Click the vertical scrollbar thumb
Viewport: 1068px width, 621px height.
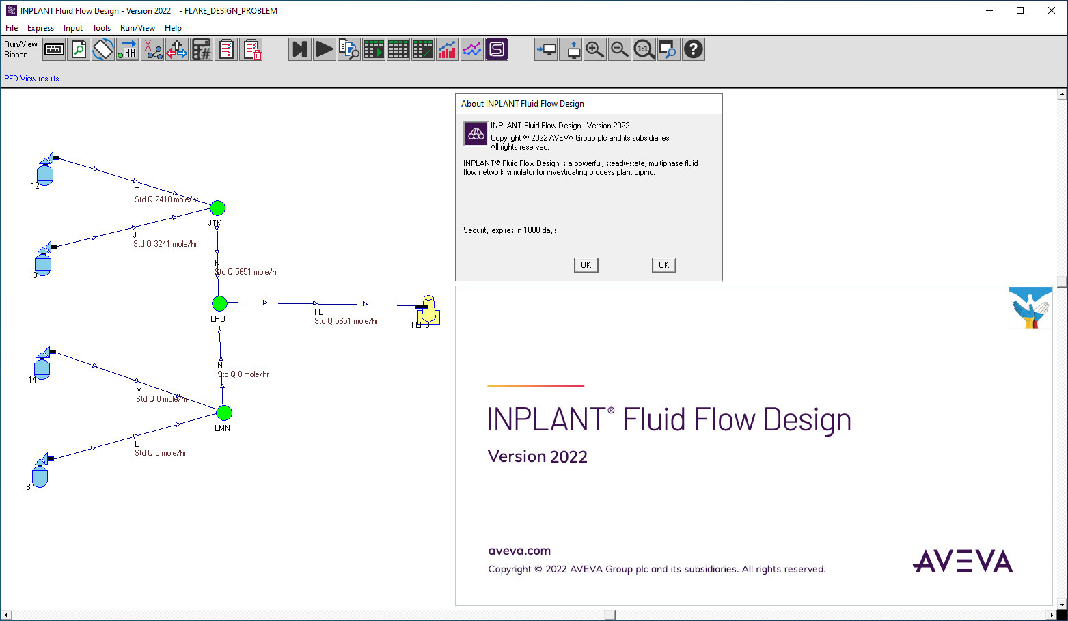point(1062,281)
